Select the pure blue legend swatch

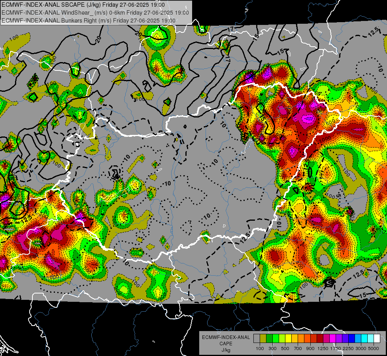[352, 338]
